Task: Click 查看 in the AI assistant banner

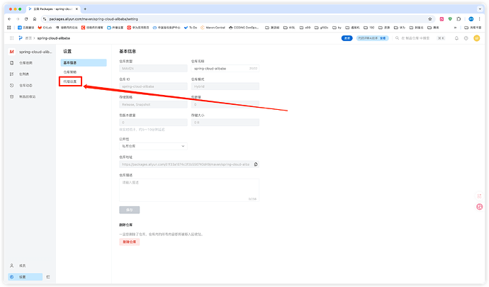Action: [x=383, y=38]
